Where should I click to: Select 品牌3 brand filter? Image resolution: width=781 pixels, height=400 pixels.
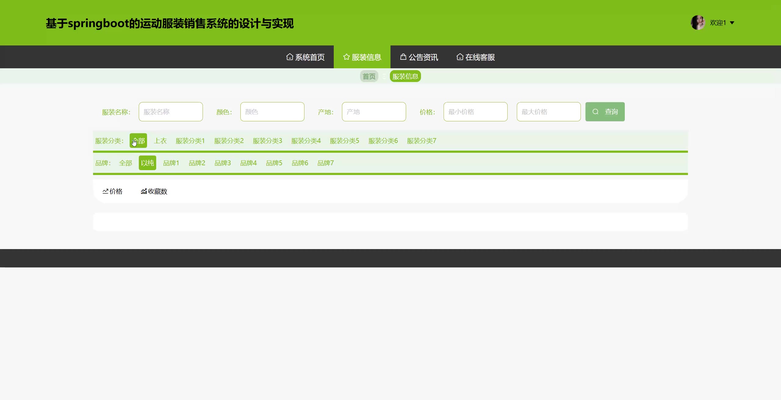click(223, 163)
